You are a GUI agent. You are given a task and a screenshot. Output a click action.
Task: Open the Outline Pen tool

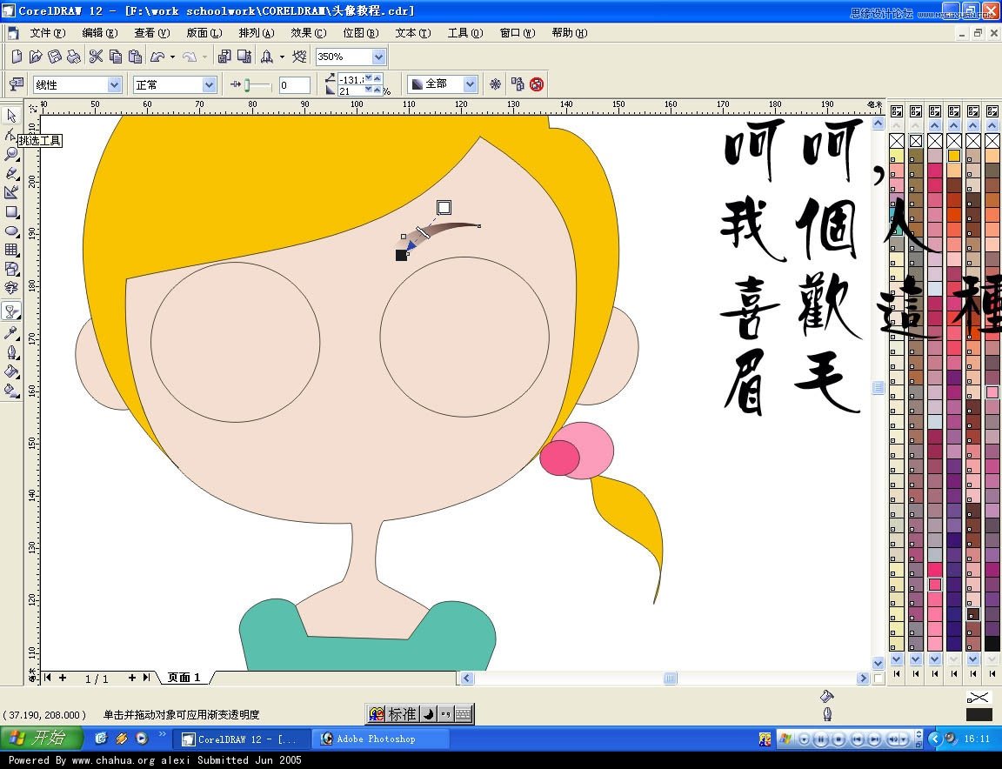coord(12,350)
